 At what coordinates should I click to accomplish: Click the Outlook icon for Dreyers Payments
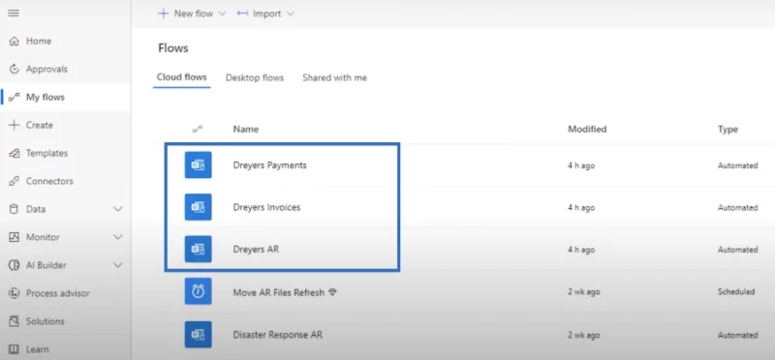199,165
